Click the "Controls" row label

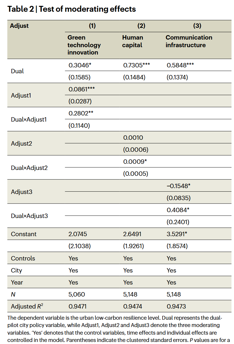pyautogui.click(x=23, y=258)
